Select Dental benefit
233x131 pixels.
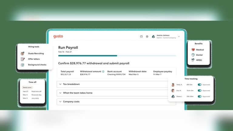click(199, 55)
